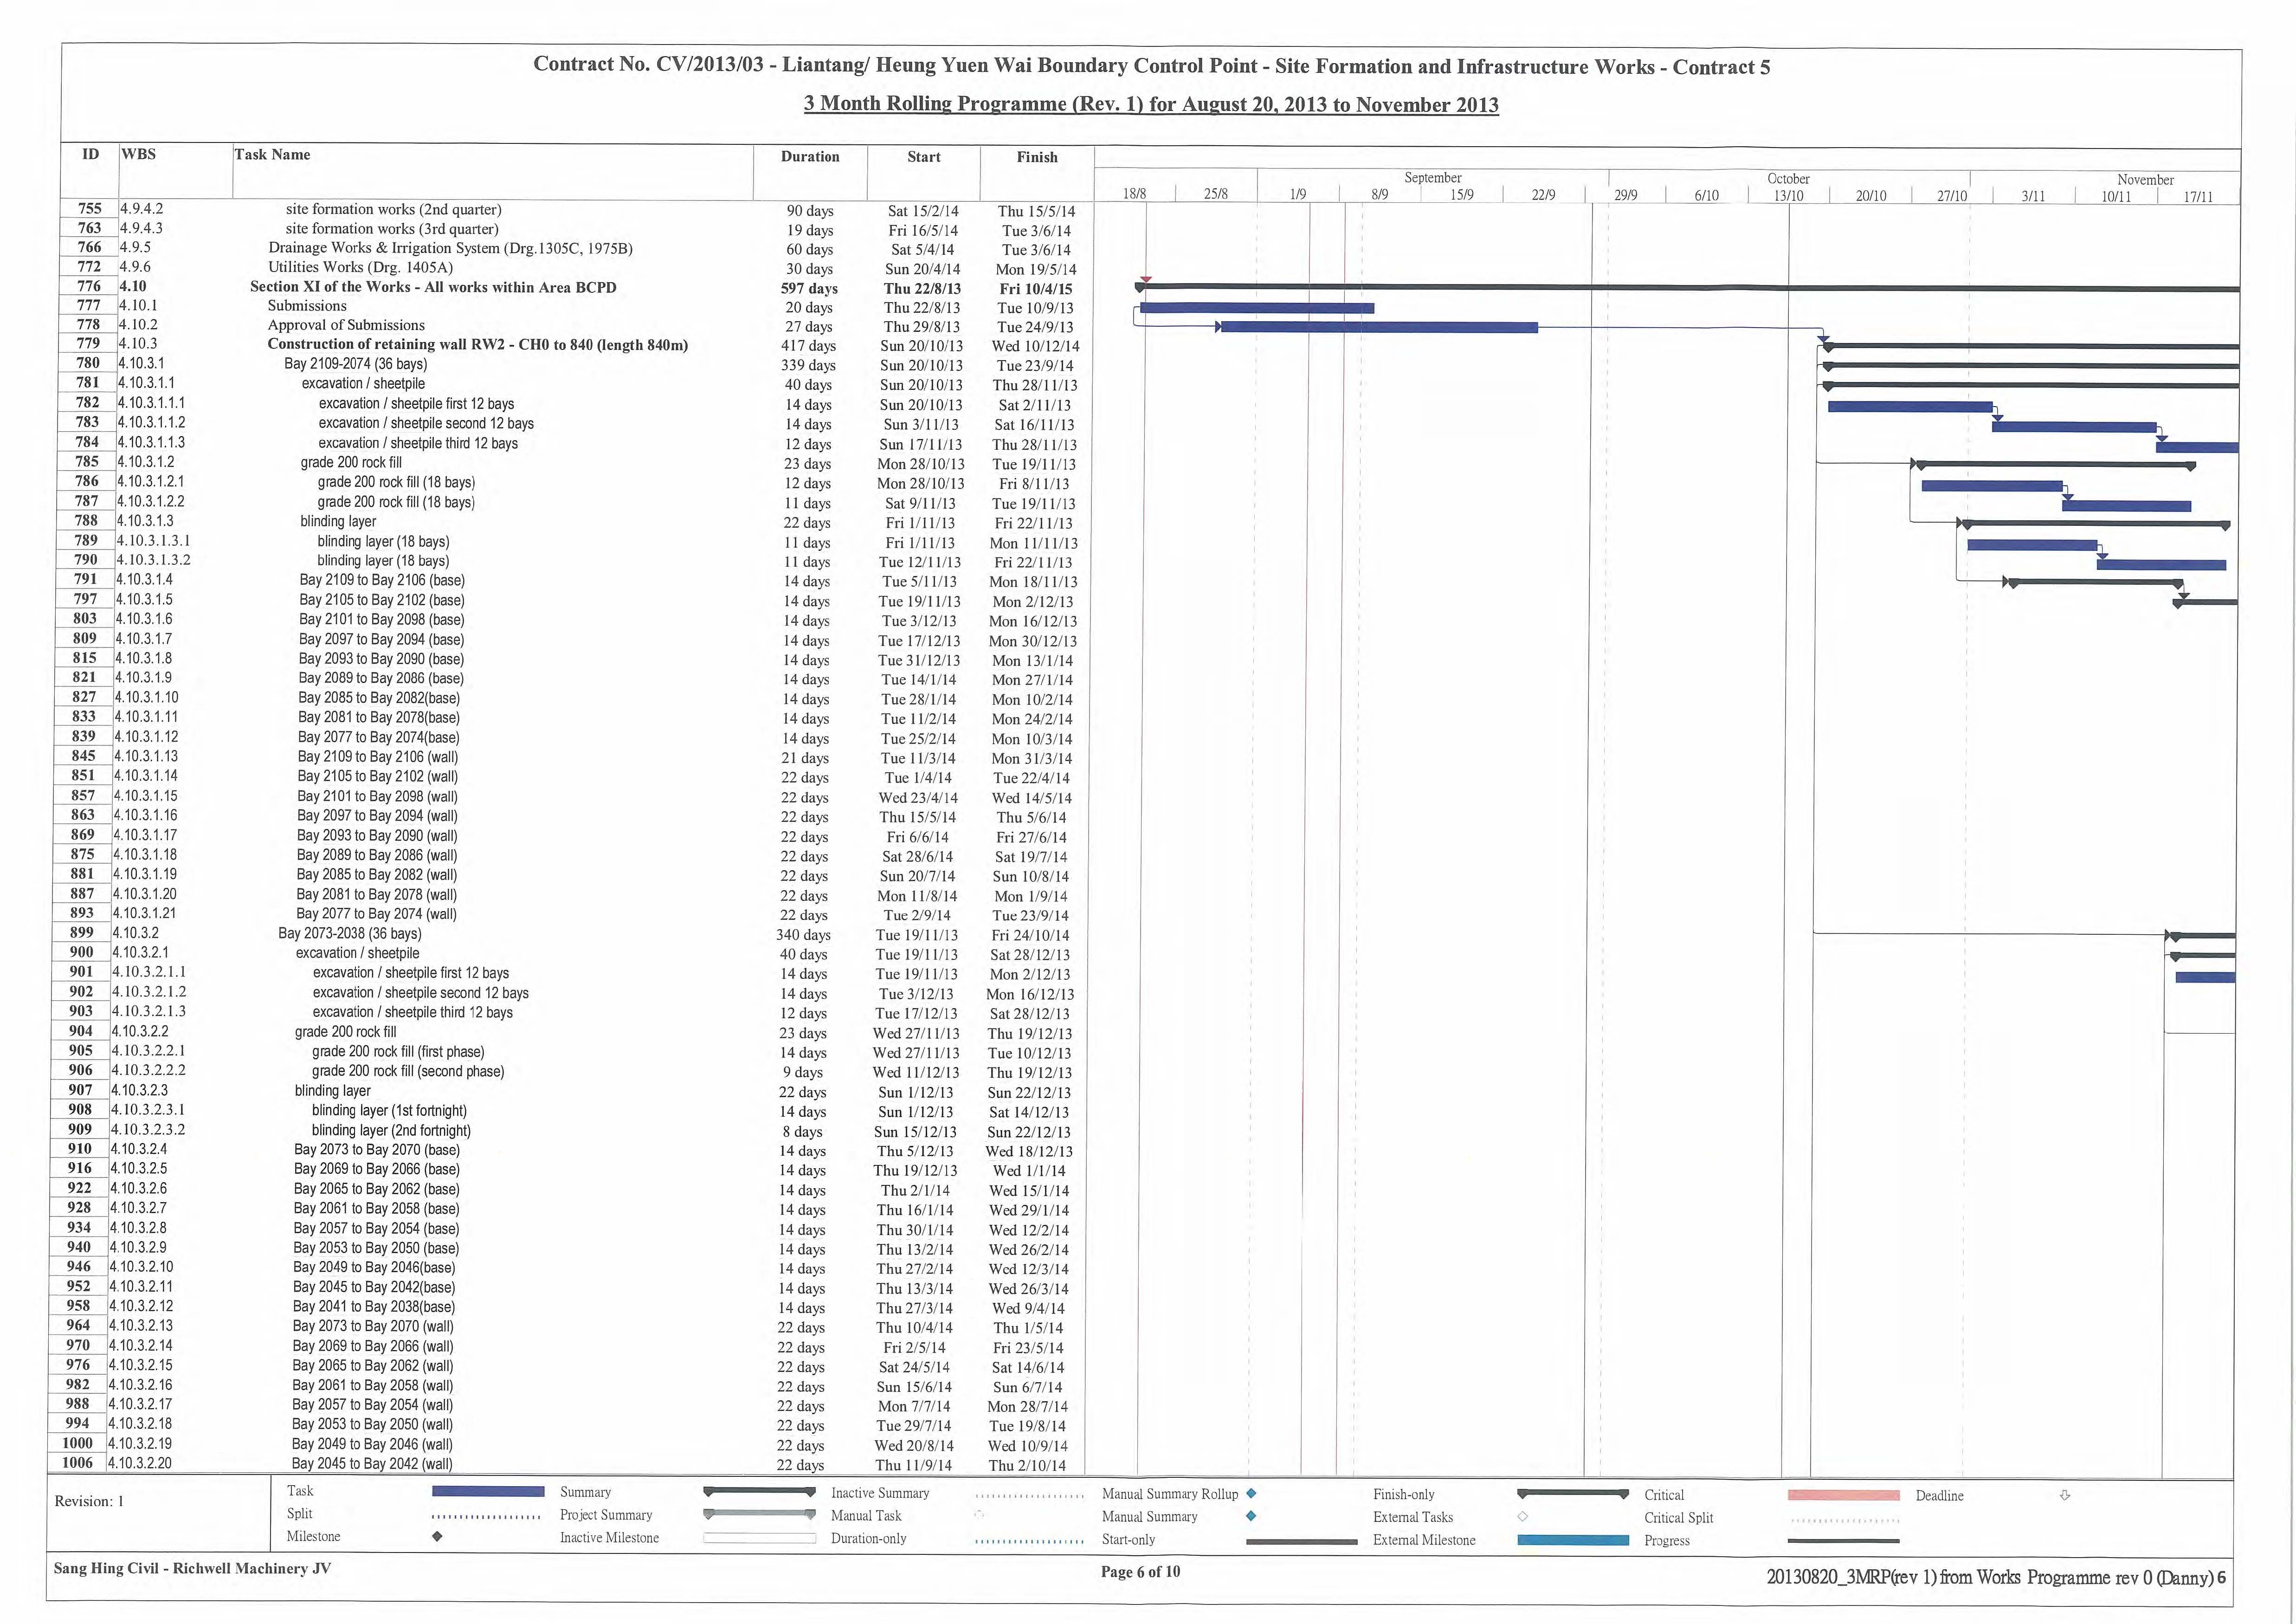Click the Summary bar sample in legend
Viewport: 2296px width, 1624px height.
click(759, 1492)
